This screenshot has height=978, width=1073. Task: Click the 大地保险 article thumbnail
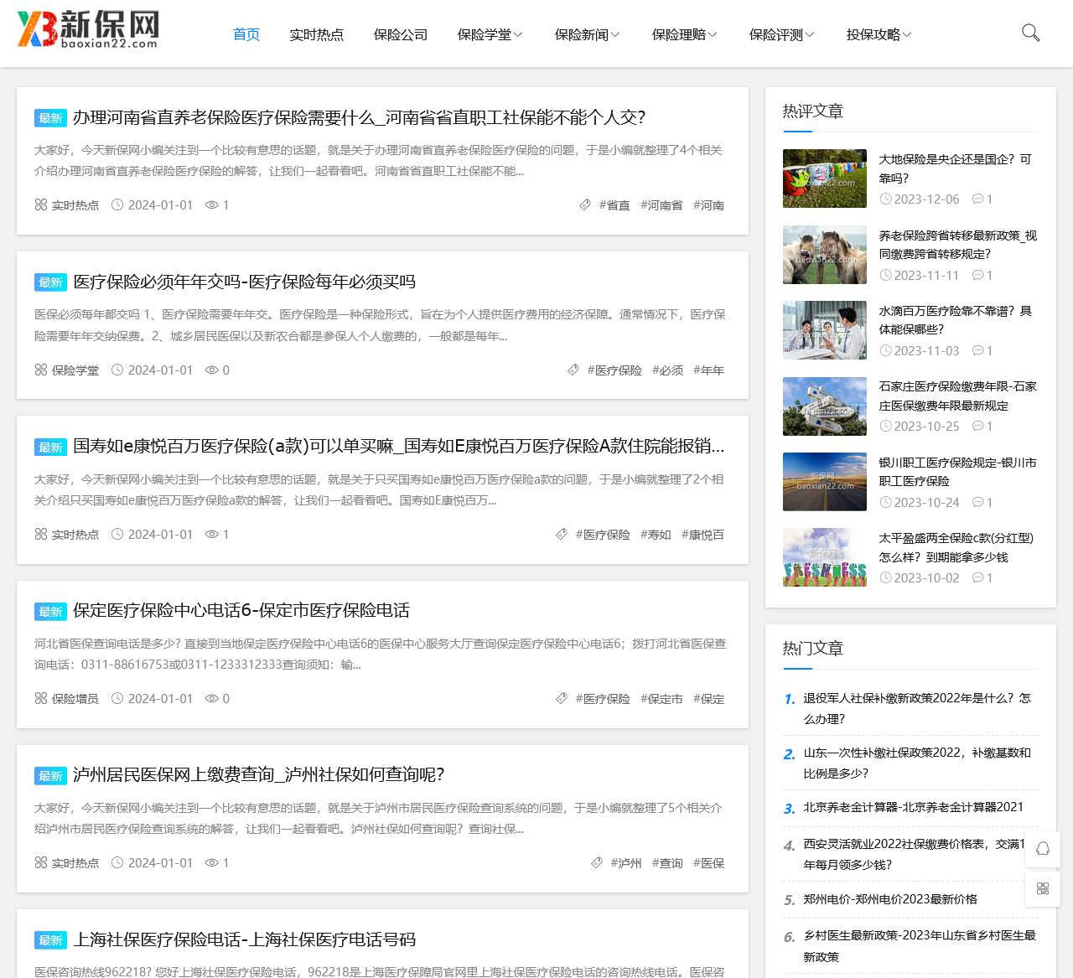(824, 178)
